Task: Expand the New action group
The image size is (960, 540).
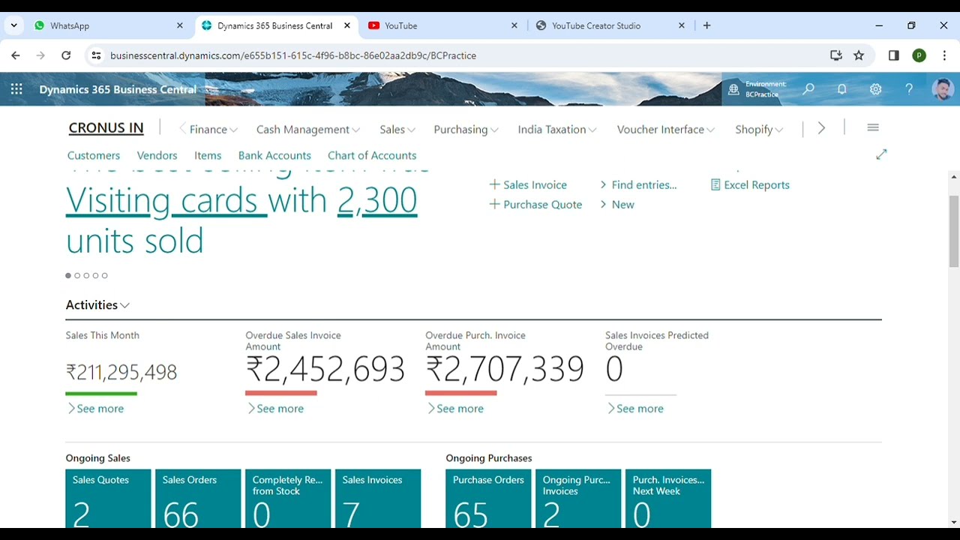Action: pos(617,204)
